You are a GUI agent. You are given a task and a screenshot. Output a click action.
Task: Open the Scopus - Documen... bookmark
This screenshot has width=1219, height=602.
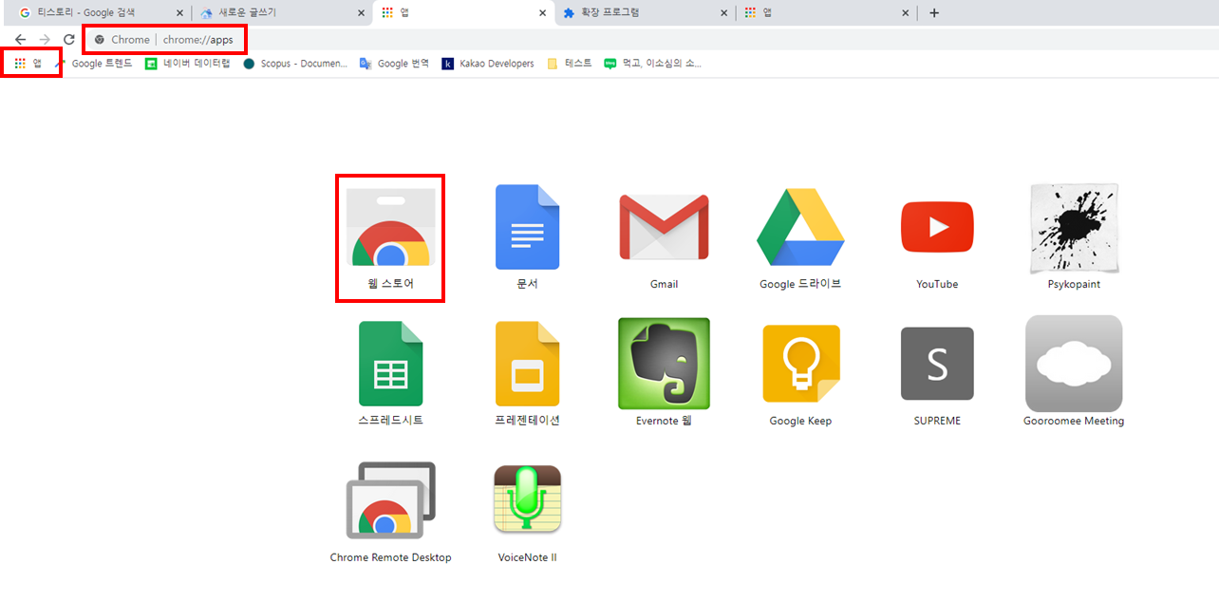[295, 64]
